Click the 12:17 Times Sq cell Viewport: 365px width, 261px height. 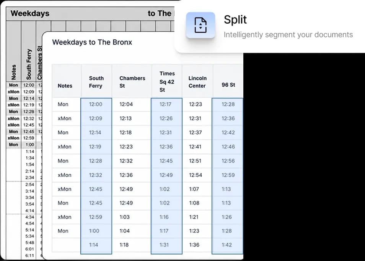[166, 104]
